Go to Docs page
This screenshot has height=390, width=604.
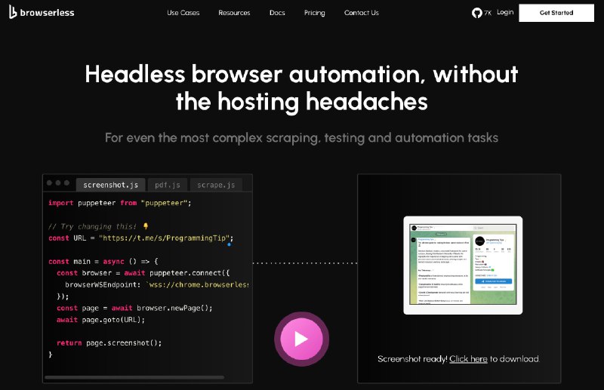coord(277,13)
